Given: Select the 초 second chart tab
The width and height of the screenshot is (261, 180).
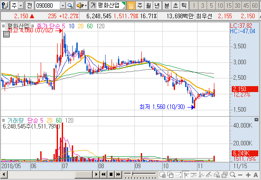Looking at the screenshot, I should pos(176,5).
